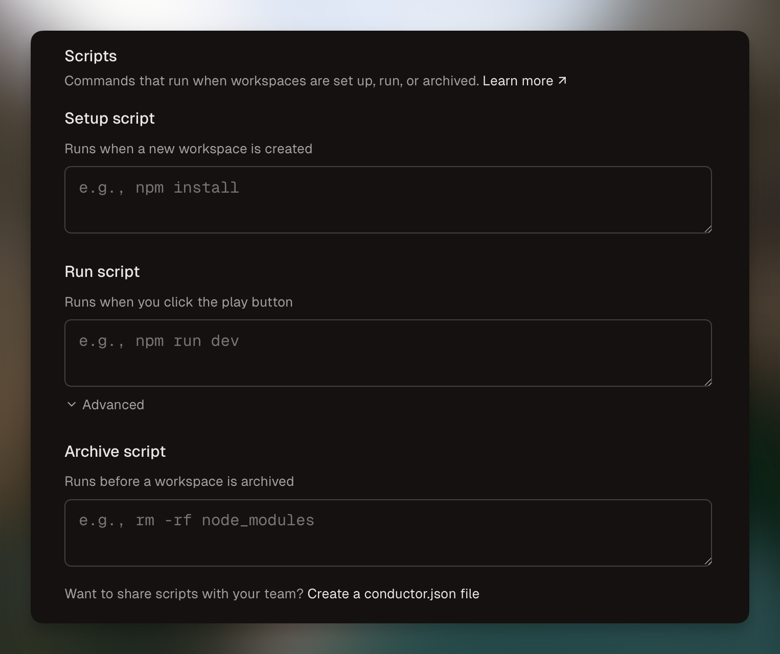
Task: Click the Archive script heading label
Action: [x=115, y=451]
